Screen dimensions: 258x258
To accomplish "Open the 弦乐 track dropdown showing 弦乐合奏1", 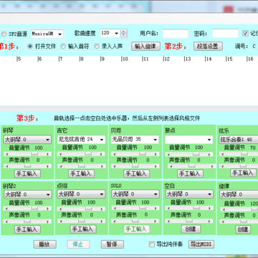I will click(x=239, y=140).
